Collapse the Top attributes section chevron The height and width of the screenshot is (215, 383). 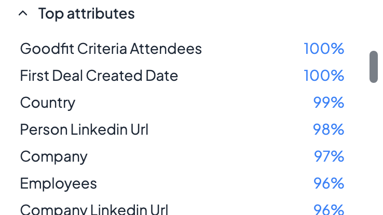pos(22,14)
